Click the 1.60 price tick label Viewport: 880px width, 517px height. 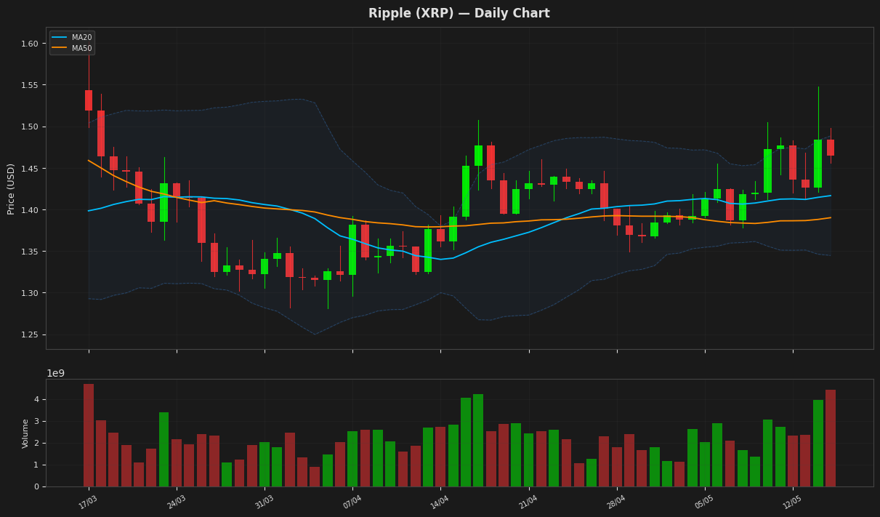[29, 44]
